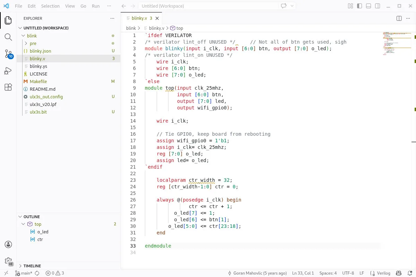Viewport: 416px width, 277px height.
Task: Open the Verilog language mode selector
Action: 383,273
